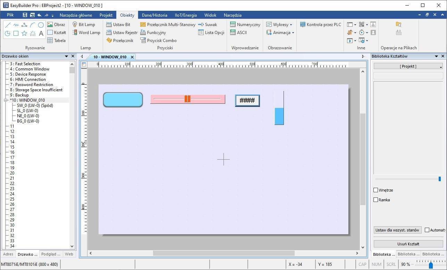This screenshot has height=270, width=447.
Task: Select tree item NE_0 (LW-0)
Action: pyautogui.click(x=28, y=116)
